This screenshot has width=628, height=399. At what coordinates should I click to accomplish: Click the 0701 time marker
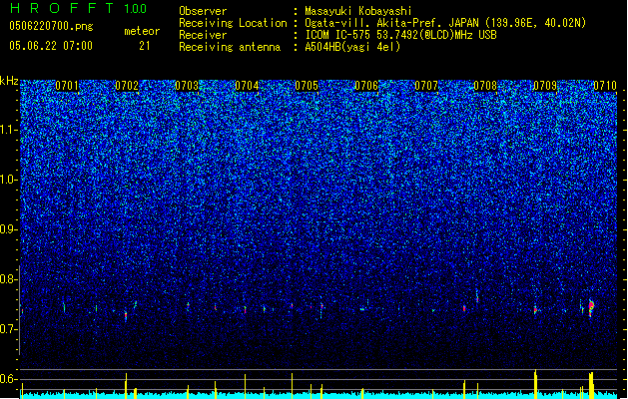tap(67, 86)
